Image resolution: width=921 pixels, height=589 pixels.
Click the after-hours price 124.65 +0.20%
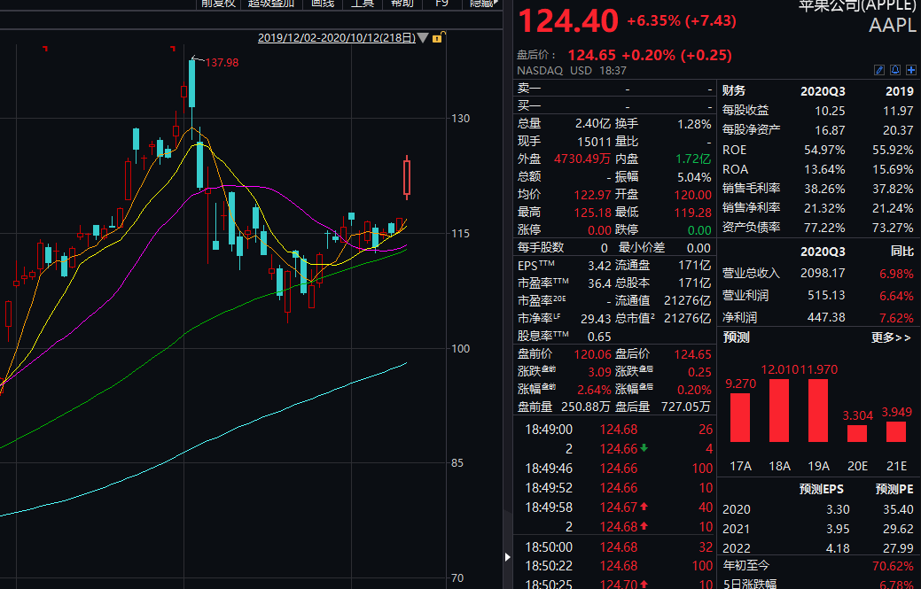pos(650,55)
